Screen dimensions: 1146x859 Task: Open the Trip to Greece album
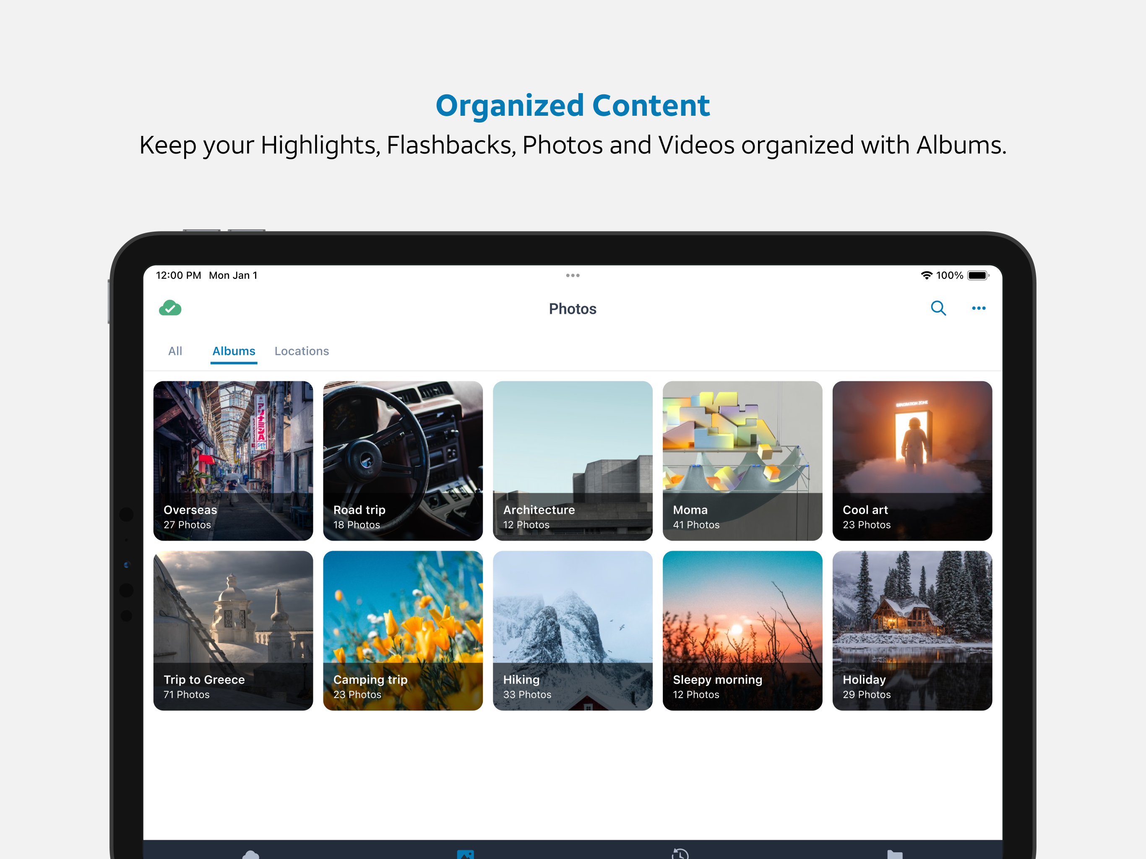click(x=233, y=630)
